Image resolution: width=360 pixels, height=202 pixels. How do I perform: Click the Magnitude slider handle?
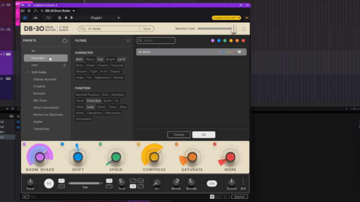(234, 29)
